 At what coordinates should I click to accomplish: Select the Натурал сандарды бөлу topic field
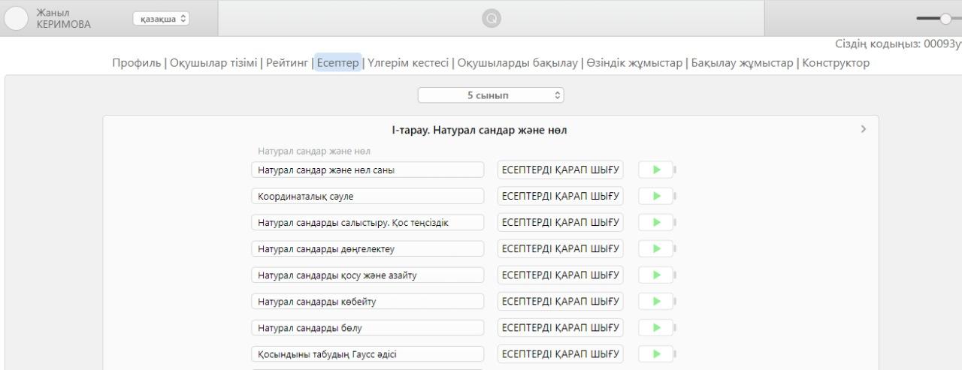tap(368, 327)
